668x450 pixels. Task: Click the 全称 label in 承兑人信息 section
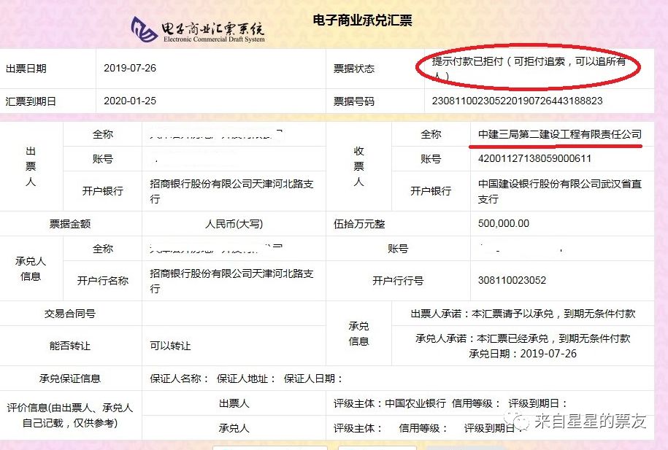103,249
